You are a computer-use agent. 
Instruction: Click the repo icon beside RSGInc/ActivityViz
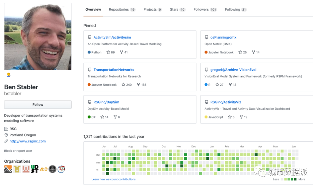click(x=206, y=102)
